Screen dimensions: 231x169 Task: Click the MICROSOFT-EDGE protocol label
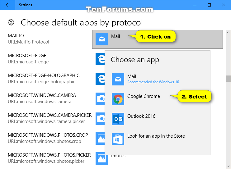click(27, 56)
